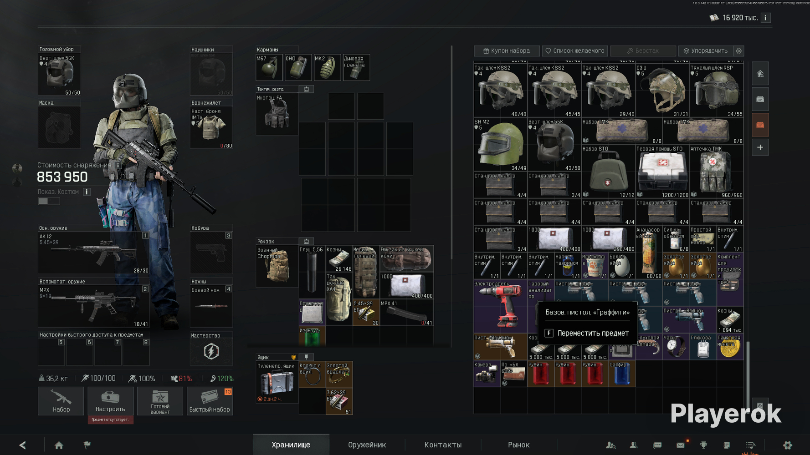The height and width of the screenshot is (455, 810).
Task: Click the Упорядочить button
Action: [x=706, y=51]
